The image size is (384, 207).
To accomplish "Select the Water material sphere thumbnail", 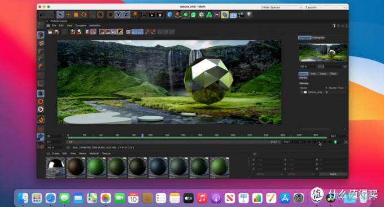I will pyautogui.click(x=158, y=167).
